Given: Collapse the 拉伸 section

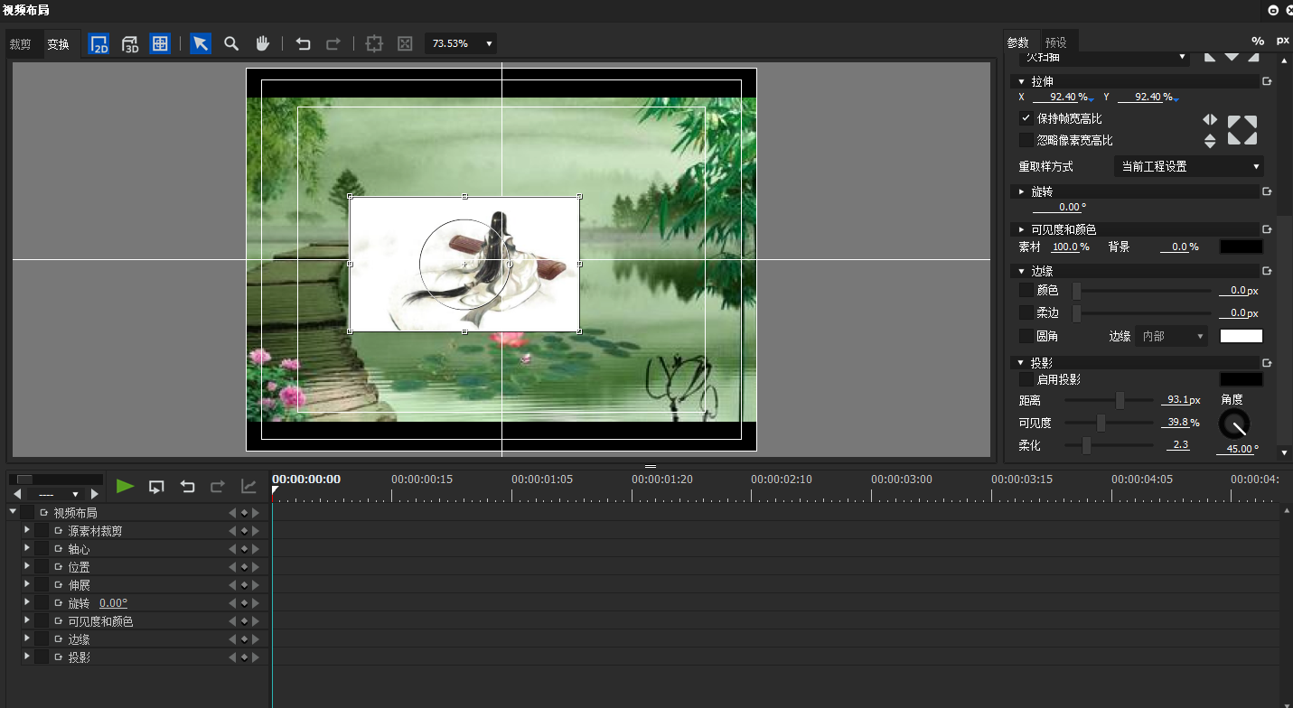Looking at the screenshot, I should pos(1022,81).
